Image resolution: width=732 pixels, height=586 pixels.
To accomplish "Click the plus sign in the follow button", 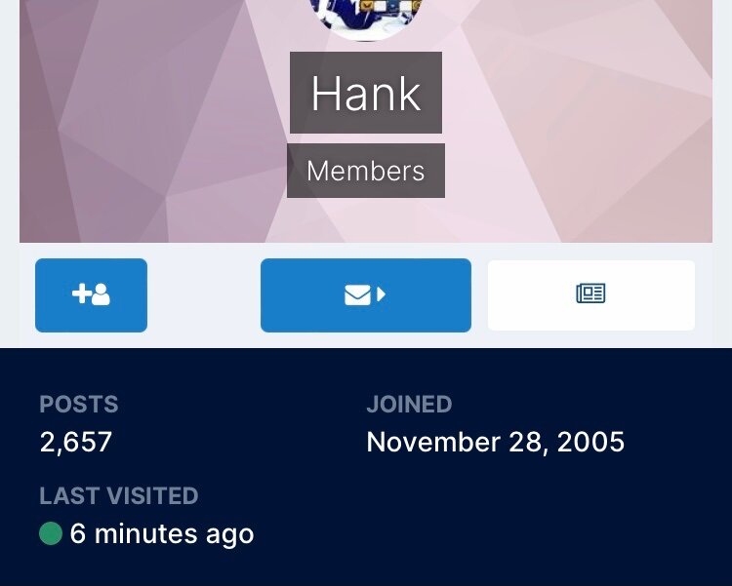I will click(81, 293).
